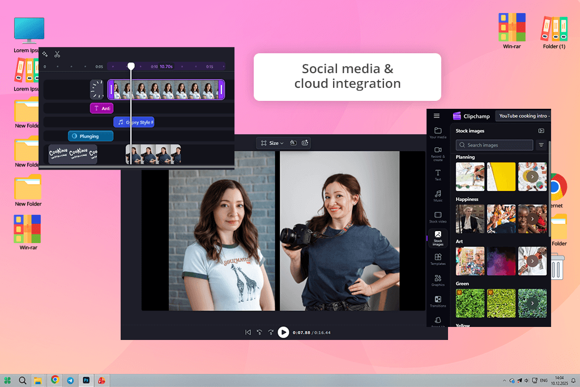Click the 0:07.88 / 0:16.44 time readout
The width and height of the screenshot is (580, 387).
coord(312,333)
